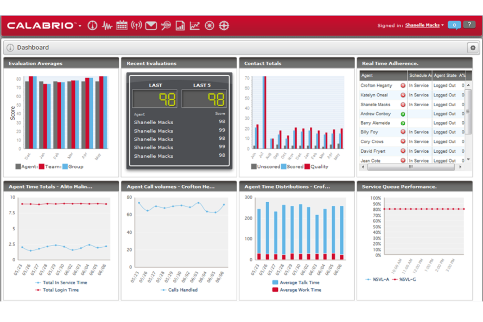Toggle the Quality legend swatch in Contact Totals
Image resolution: width=483 pixels, height=322 pixels.
(307, 167)
